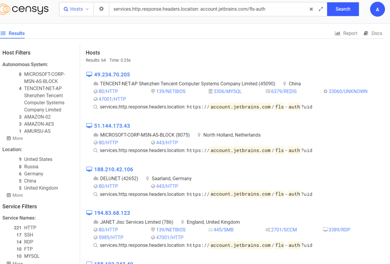Open host 51.144.173.43
The width and height of the screenshot is (390, 264).
click(112, 126)
